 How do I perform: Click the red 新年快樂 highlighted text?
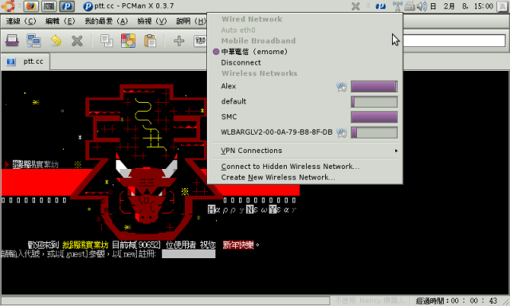pos(238,245)
